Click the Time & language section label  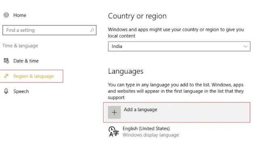click(20, 46)
